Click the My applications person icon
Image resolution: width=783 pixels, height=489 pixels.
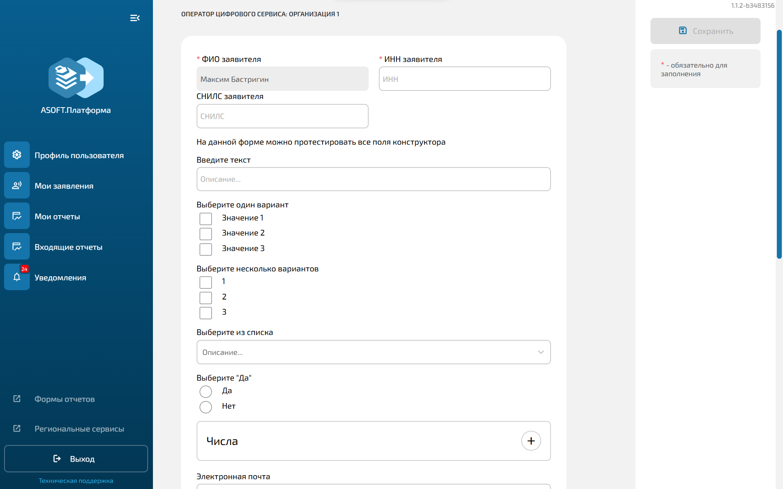(17, 185)
